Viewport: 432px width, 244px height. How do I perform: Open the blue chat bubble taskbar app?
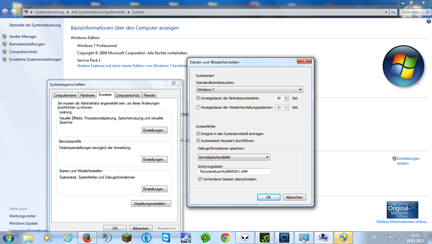point(284,238)
